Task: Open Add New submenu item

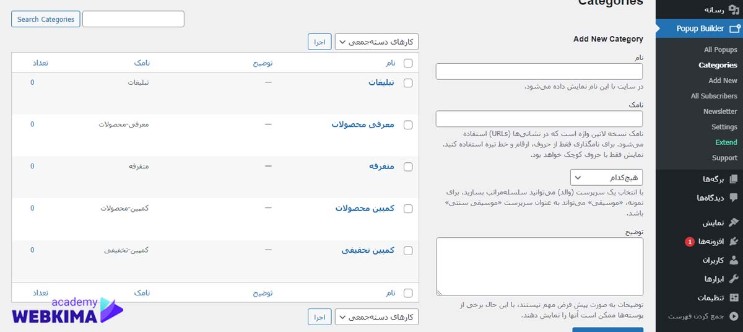Action: [x=723, y=81]
